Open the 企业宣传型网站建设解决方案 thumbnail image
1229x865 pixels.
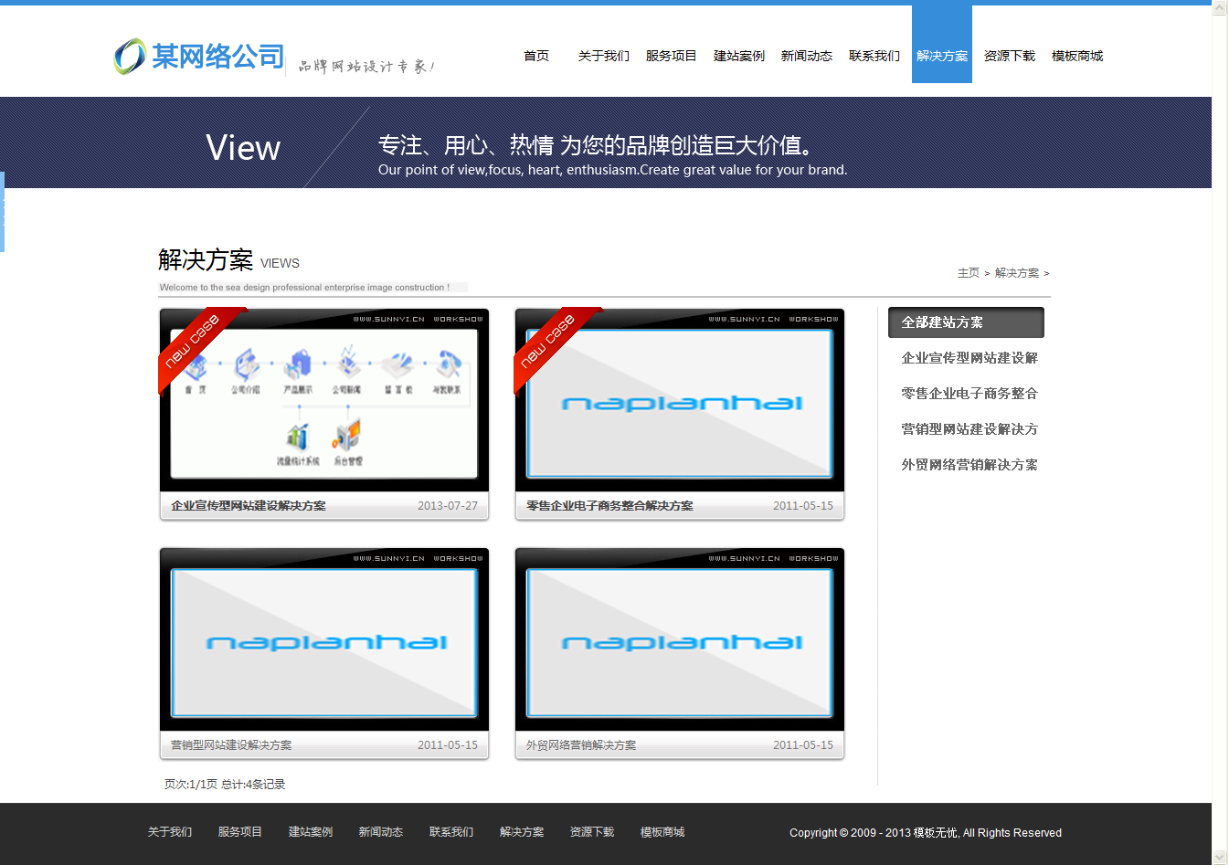click(x=324, y=402)
